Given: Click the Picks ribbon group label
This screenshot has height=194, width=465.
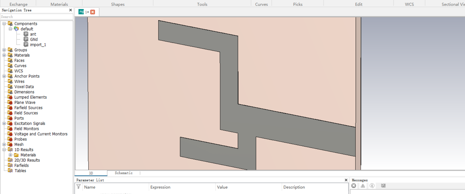Looking at the screenshot, I should point(298,4).
